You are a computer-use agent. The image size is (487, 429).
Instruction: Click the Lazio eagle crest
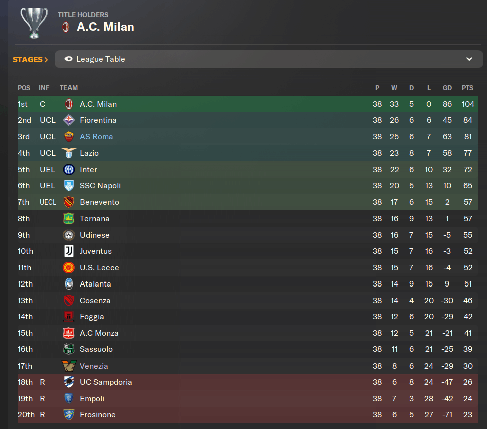[68, 153]
